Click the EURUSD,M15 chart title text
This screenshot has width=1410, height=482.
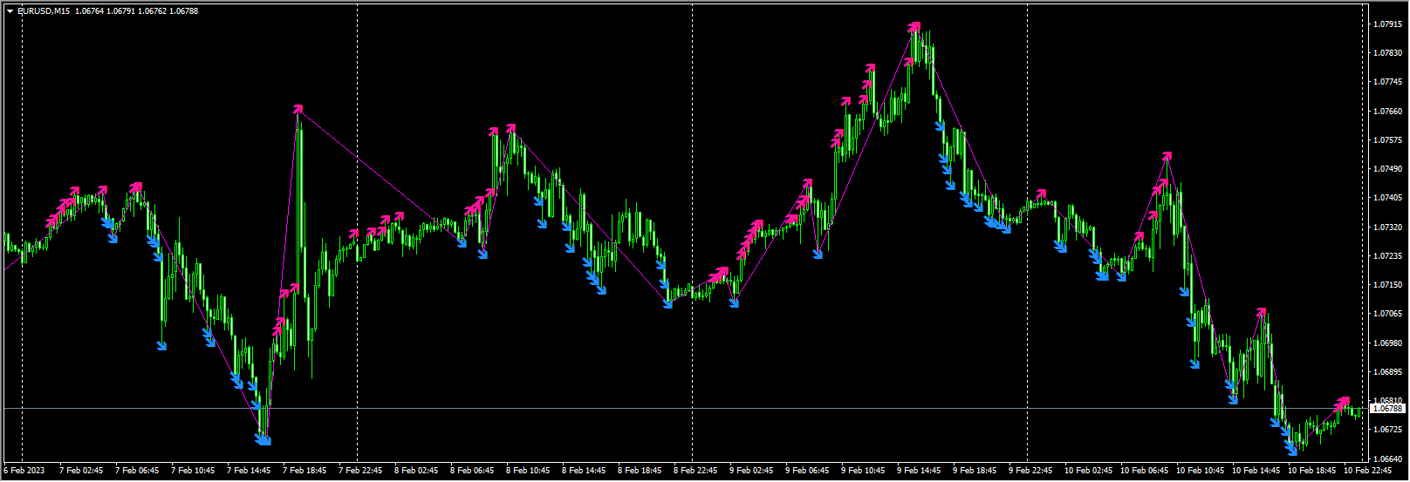[x=44, y=11]
